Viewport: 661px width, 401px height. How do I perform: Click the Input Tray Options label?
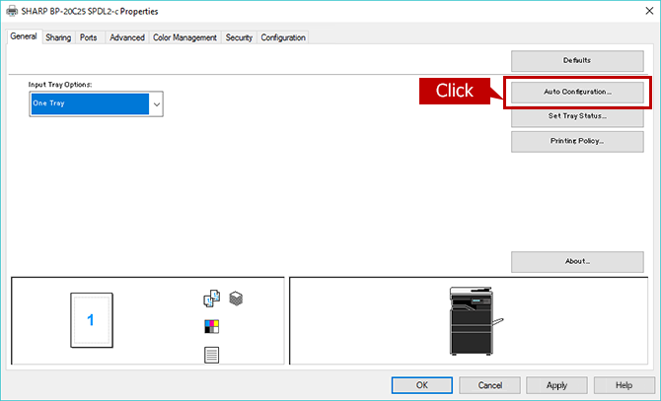[x=60, y=85]
